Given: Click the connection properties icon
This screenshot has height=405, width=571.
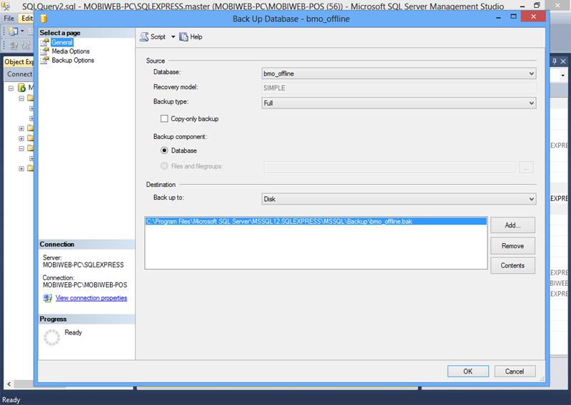Looking at the screenshot, I should click(47, 298).
